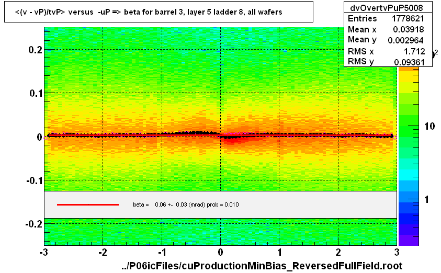The height and width of the screenshot is (273, 441).
Task: Click the x-axis label -3
Action: coord(43,252)
